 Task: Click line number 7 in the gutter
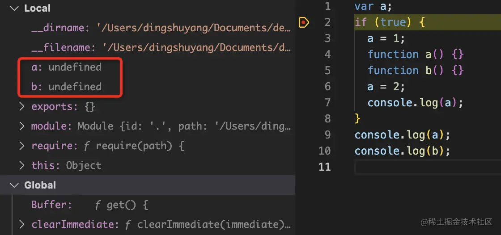(326, 103)
